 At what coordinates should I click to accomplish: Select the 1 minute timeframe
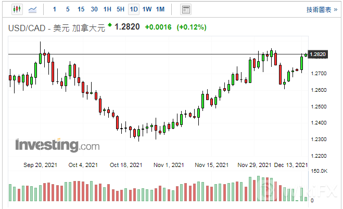pos(55,9)
